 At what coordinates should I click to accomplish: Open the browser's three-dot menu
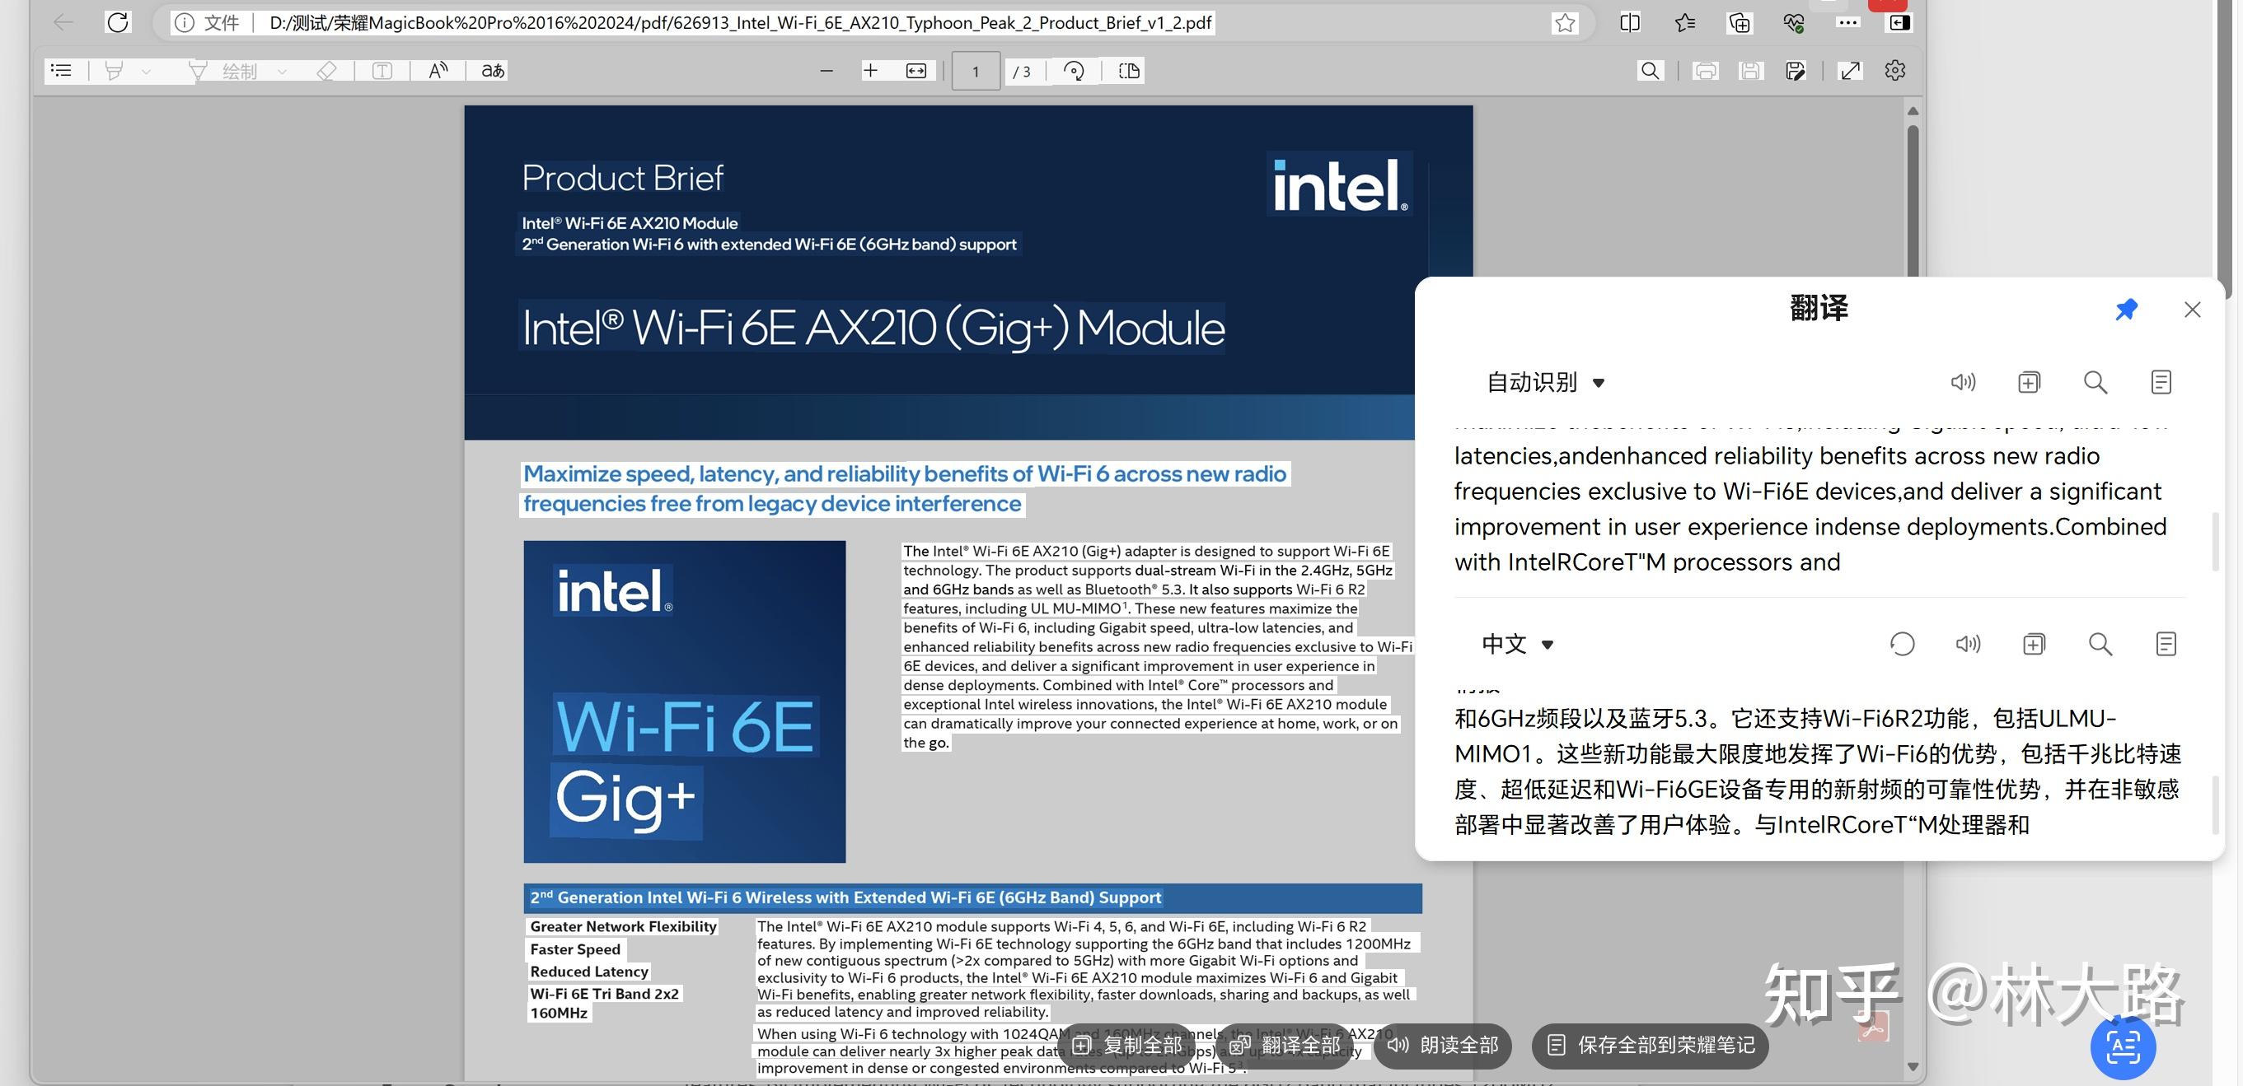click(x=1847, y=22)
